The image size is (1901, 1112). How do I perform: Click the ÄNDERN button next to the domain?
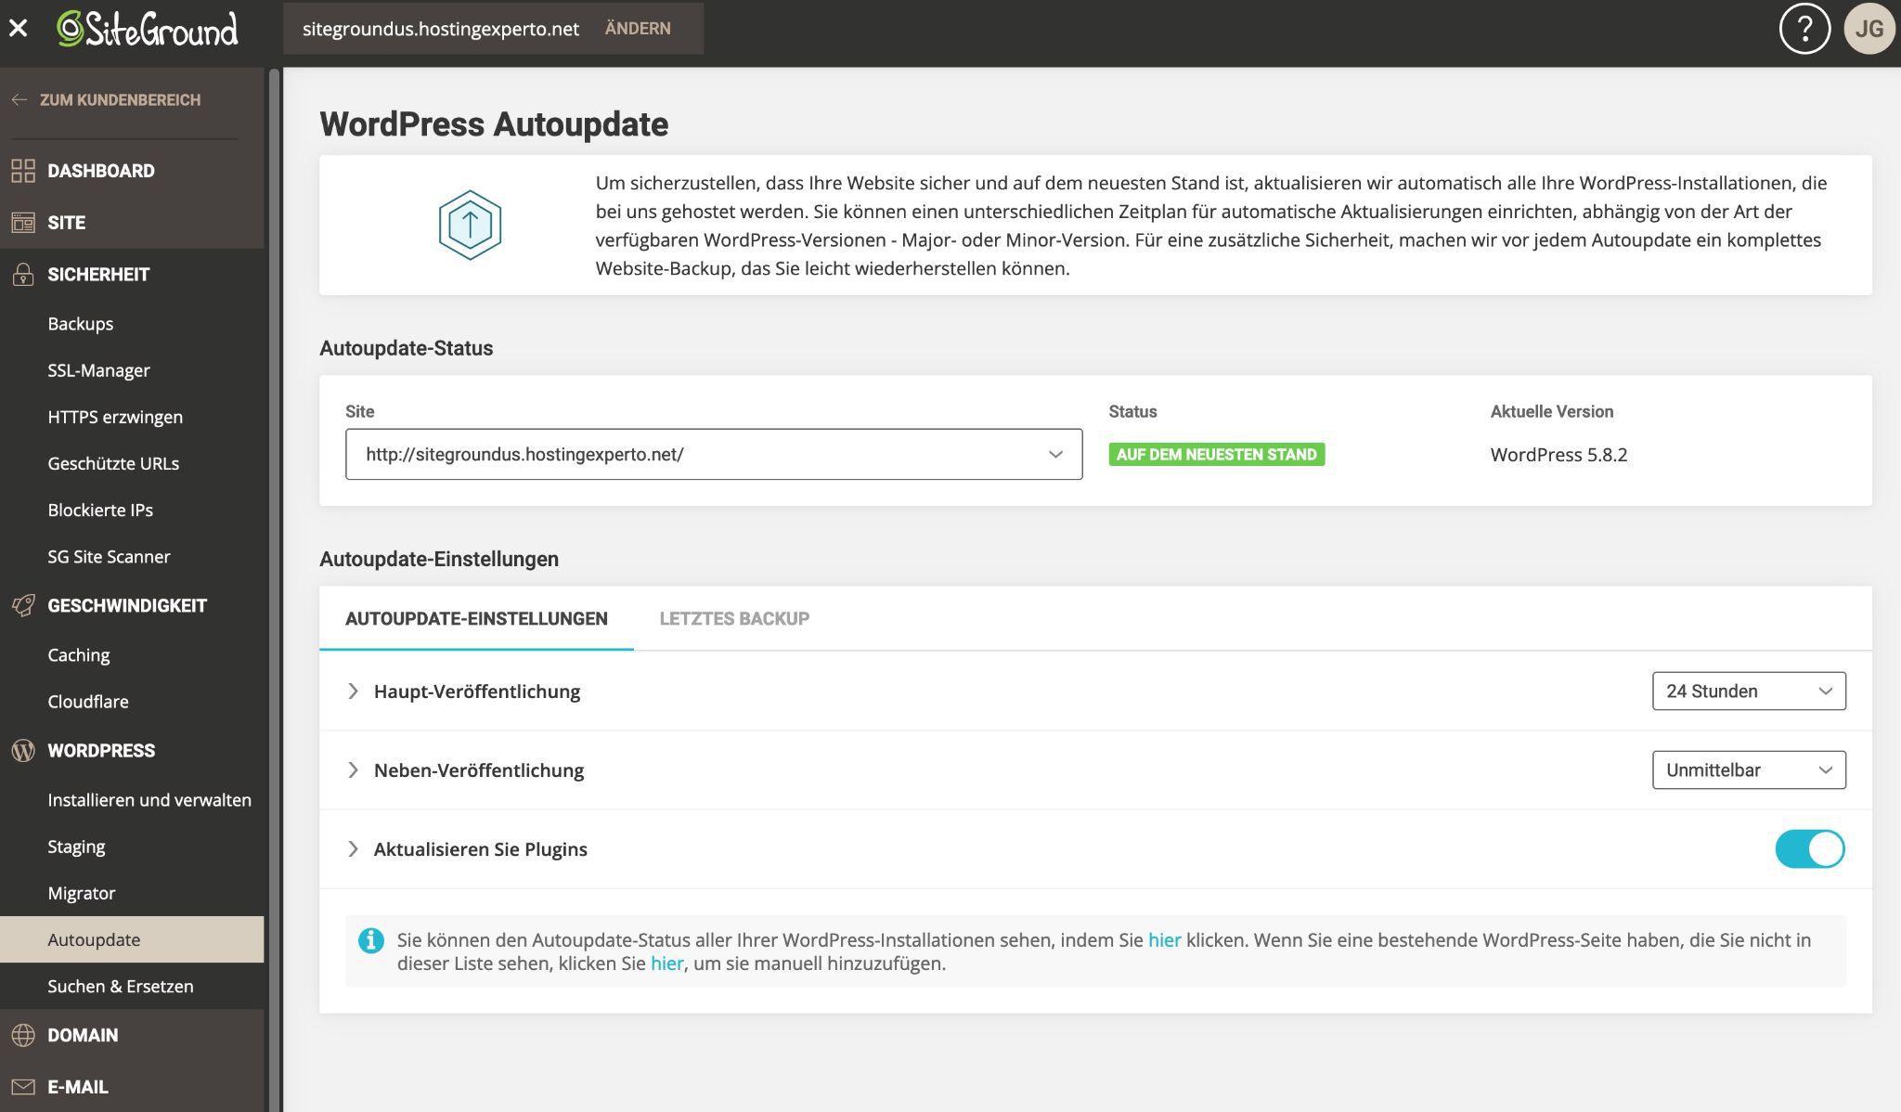(638, 29)
